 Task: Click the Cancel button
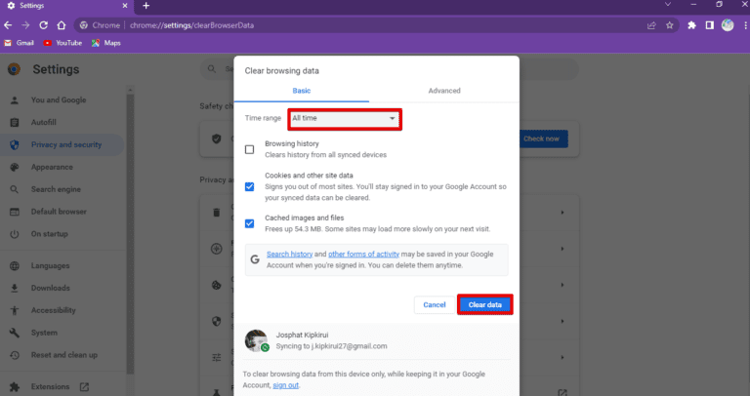434,305
